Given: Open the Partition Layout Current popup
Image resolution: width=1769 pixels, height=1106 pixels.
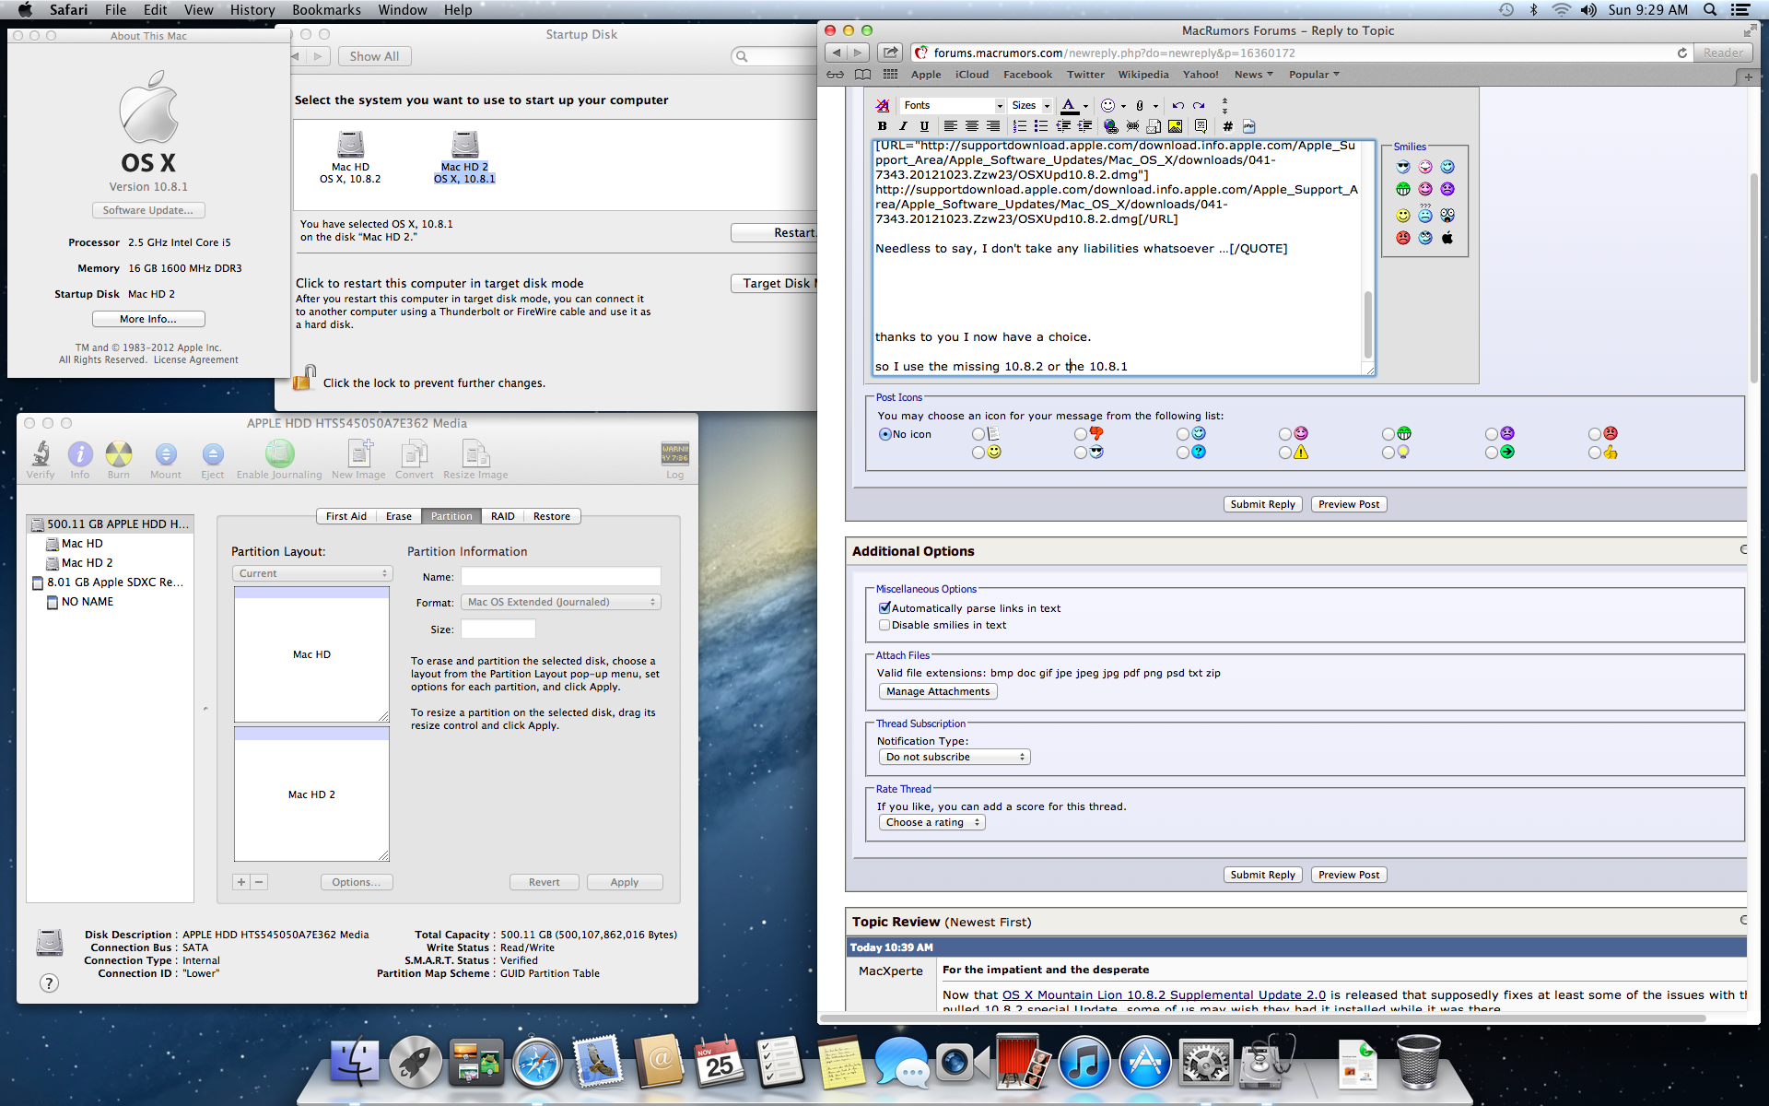Looking at the screenshot, I should point(312,573).
